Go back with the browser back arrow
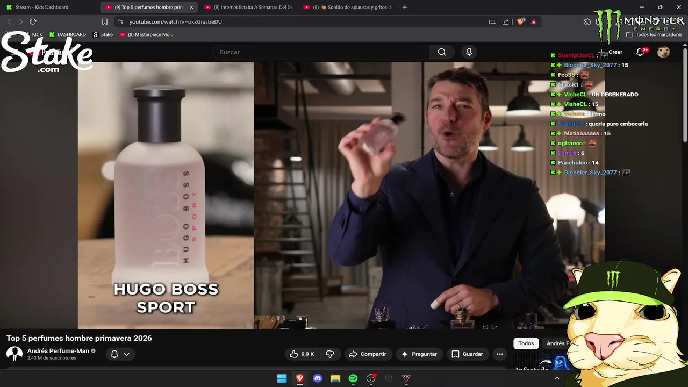Viewport: 688px width, 387px height. tap(9, 21)
